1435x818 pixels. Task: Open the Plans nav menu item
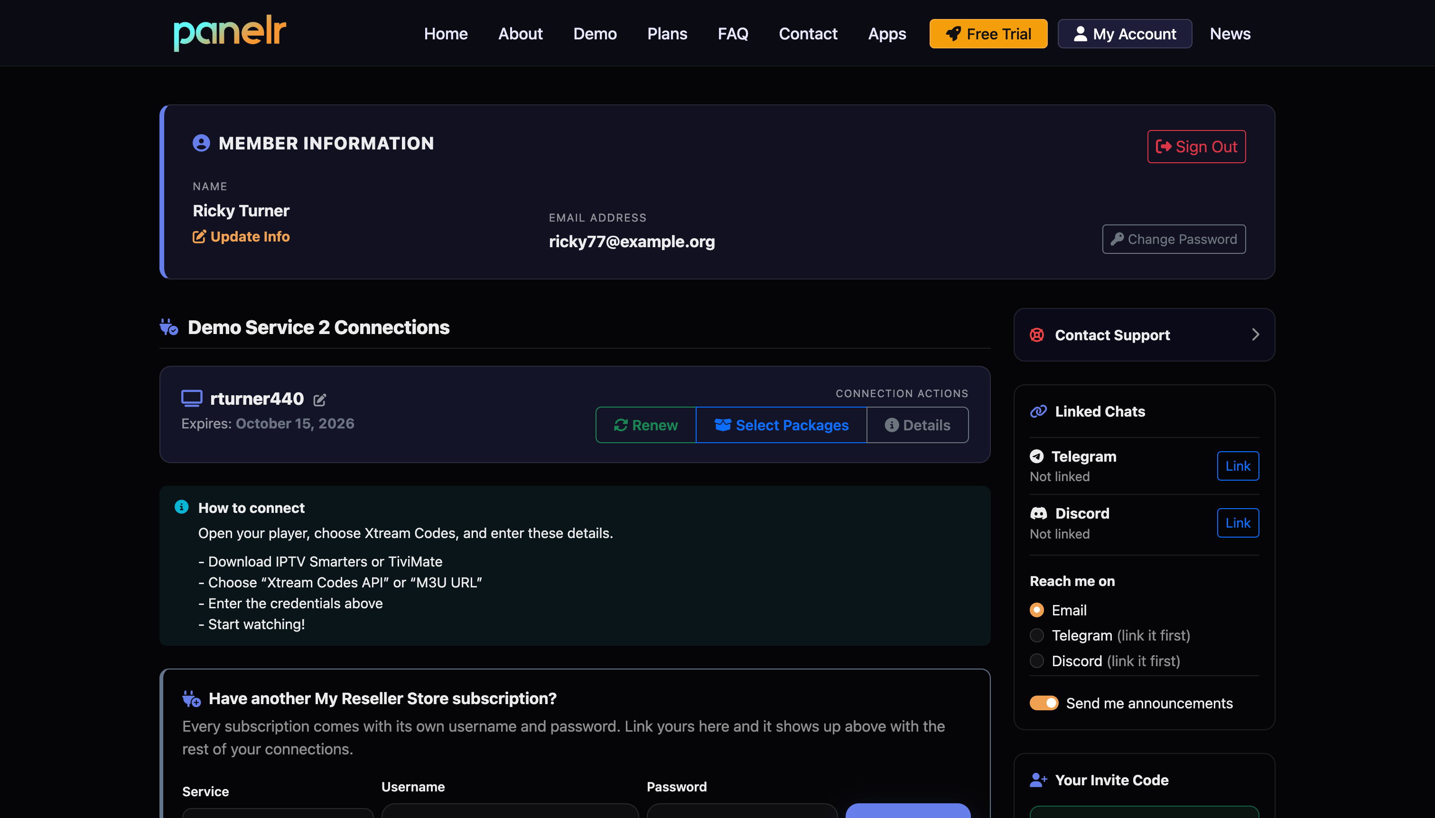point(667,34)
